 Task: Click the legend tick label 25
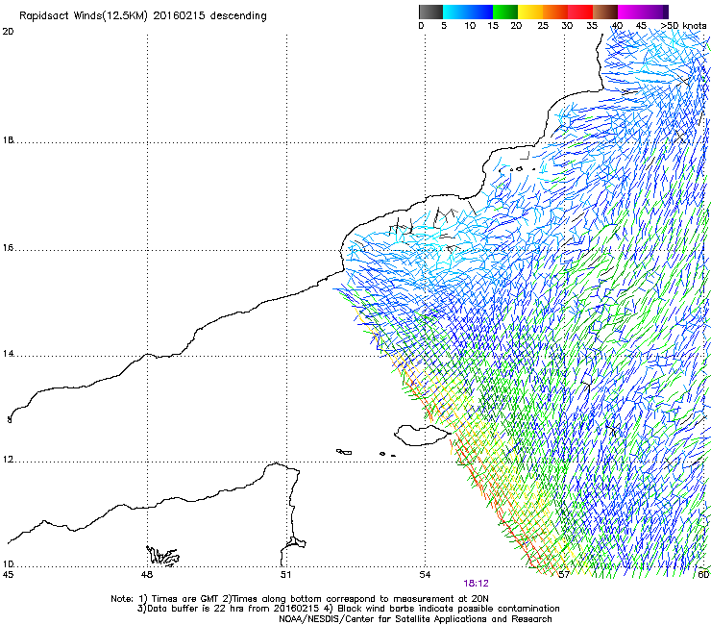pos(543,26)
